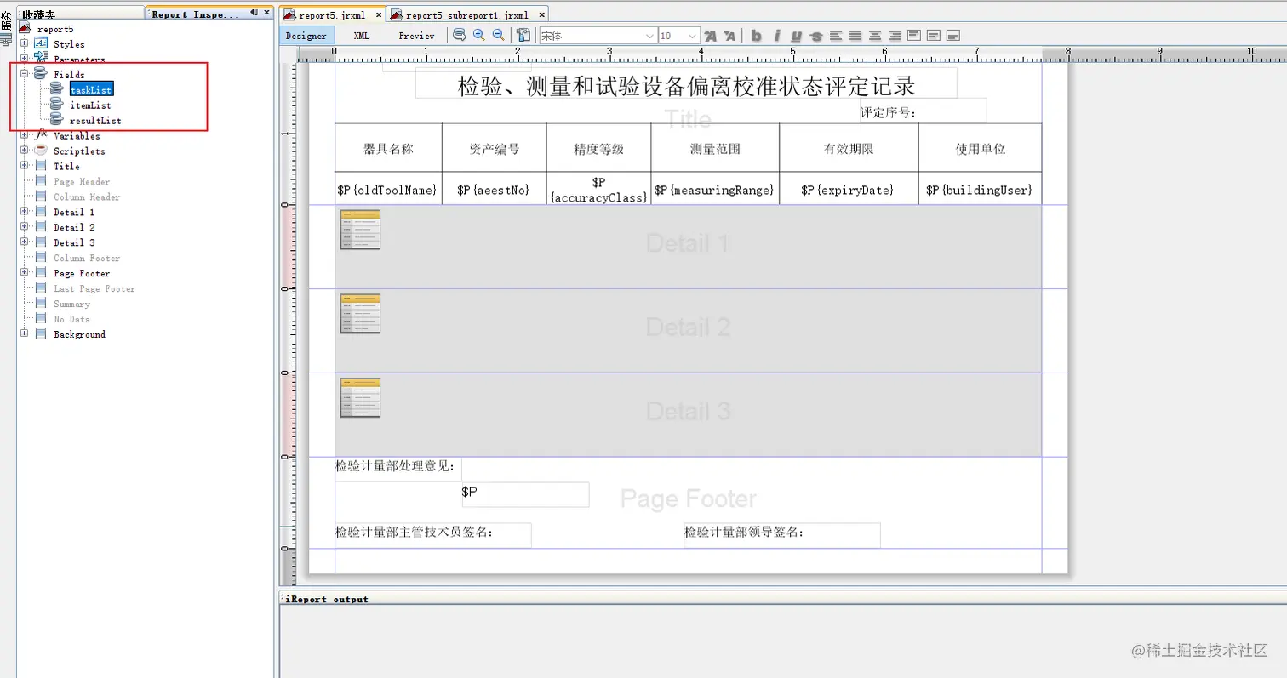The width and height of the screenshot is (1287, 678).
Task: Click the strikethrough text icon
Action: pos(815,36)
